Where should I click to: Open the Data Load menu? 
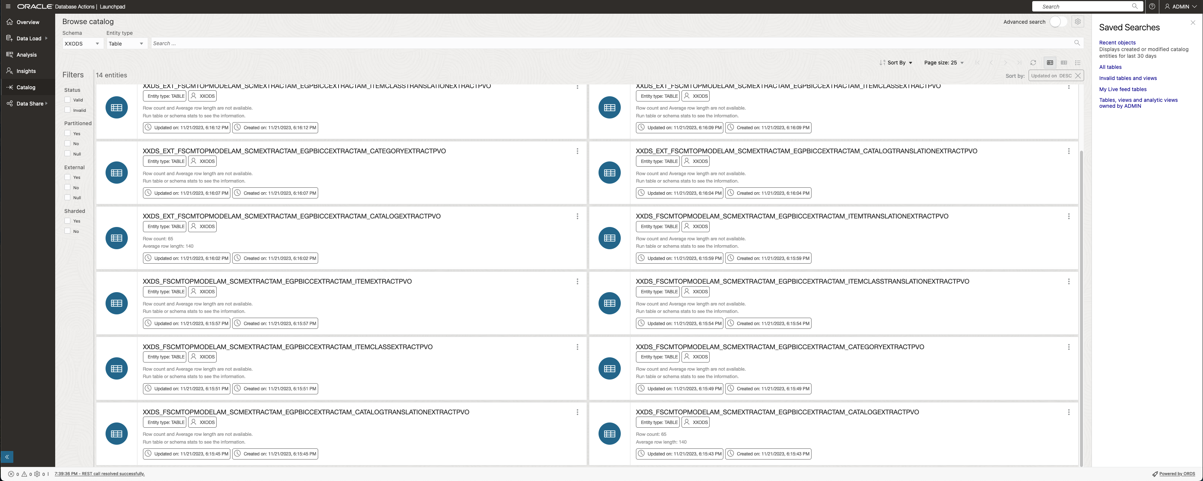click(28, 38)
